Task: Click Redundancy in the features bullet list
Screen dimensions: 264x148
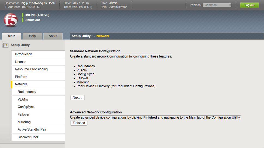Action: coord(86,66)
